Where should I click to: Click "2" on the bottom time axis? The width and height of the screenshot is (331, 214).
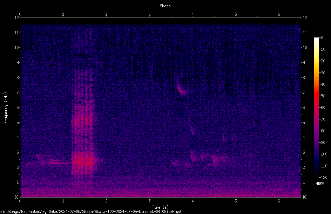(106, 201)
